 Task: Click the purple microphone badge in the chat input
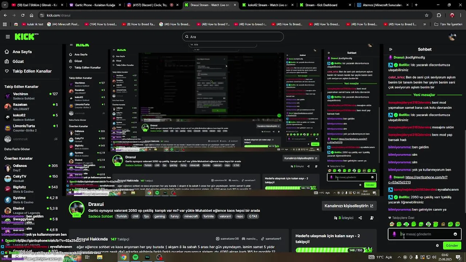pos(394,234)
